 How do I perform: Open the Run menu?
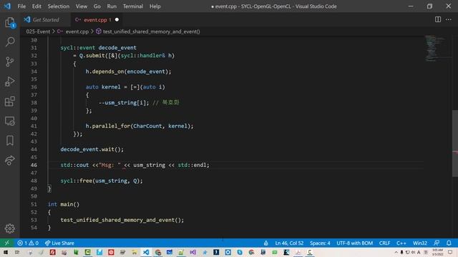[x=112, y=6]
